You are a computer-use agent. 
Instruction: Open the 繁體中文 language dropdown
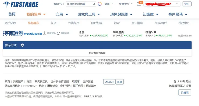point(126,4)
